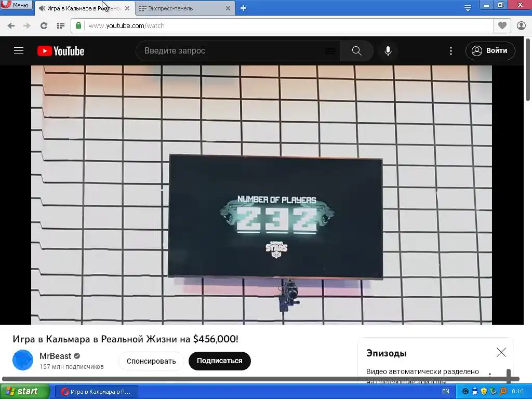Click the YouTube search magnifier button
The image size is (532, 399).
pyautogui.click(x=356, y=51)
